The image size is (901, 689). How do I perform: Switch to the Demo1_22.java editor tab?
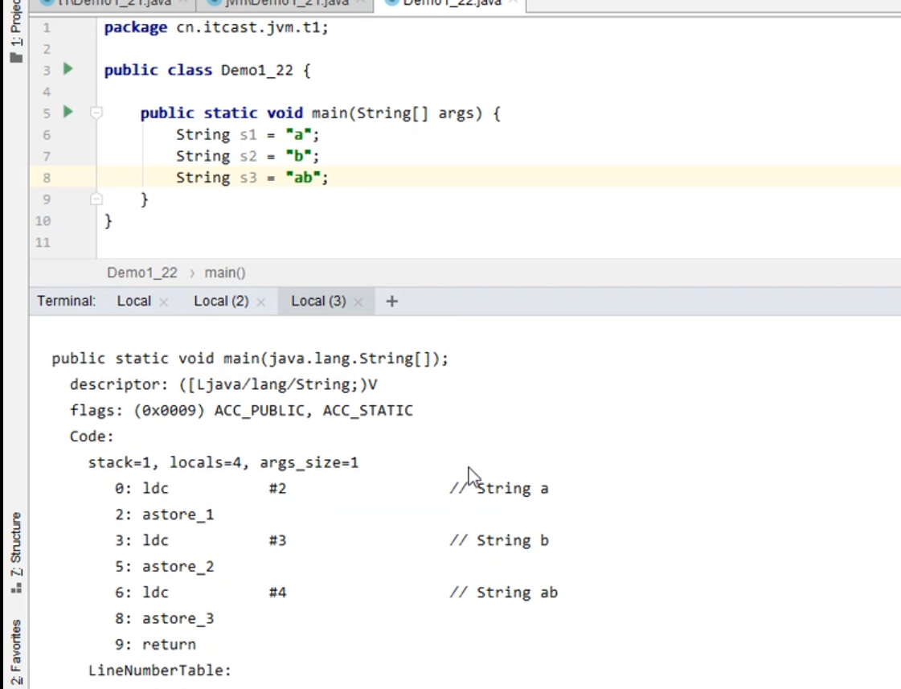[x=452, y=3]
